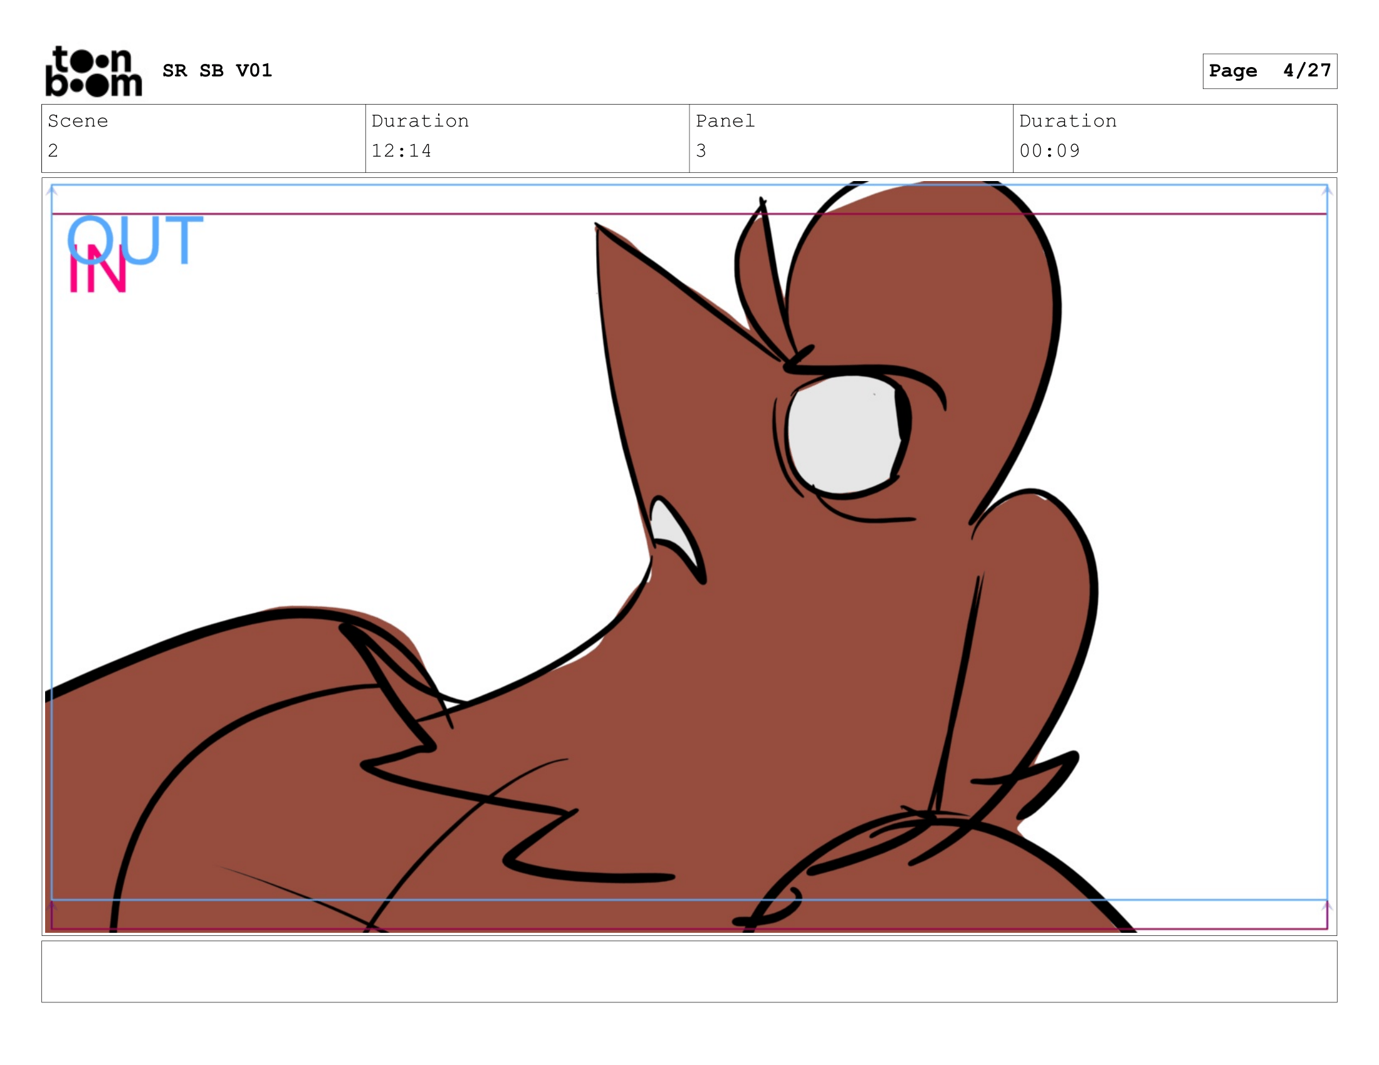This screenshot has height=1065, width=1379.
Task: Click the panel duration 00:09 value
Action: coord(1049,151)
